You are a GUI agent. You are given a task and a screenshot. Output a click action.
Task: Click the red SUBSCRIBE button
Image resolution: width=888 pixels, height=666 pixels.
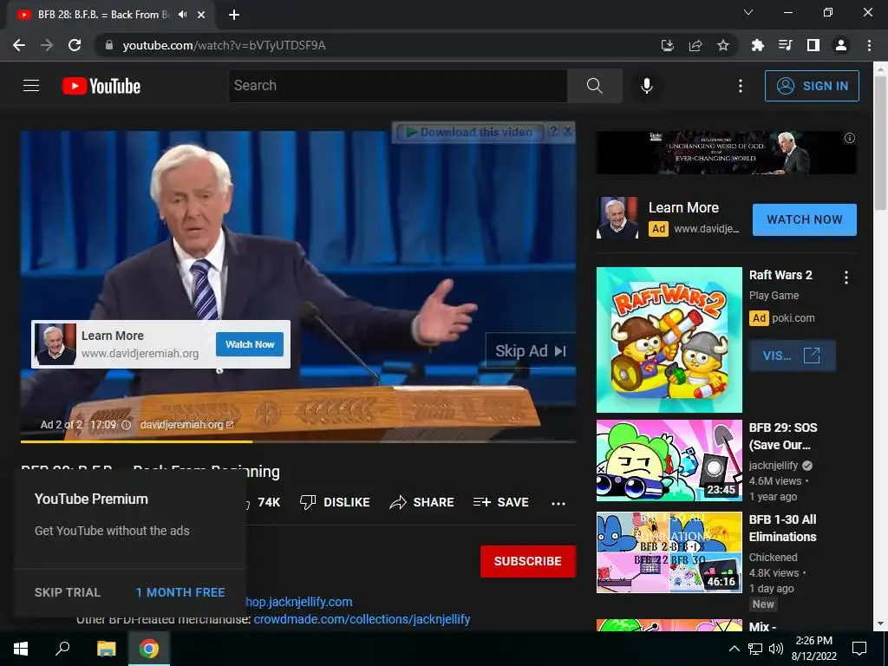pyautogui.click(x=528, y=561)
